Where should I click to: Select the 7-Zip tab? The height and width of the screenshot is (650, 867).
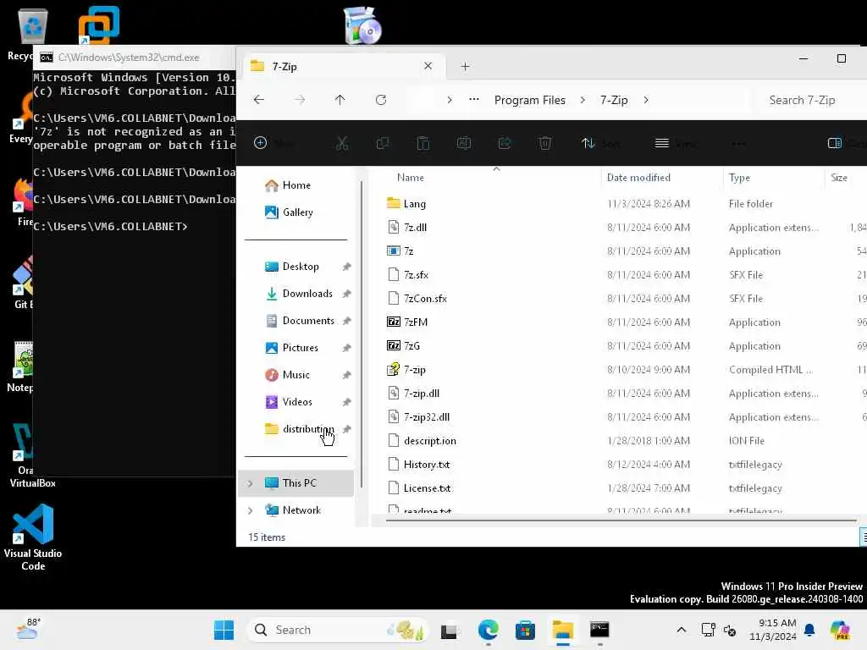[x=343, y=66]
